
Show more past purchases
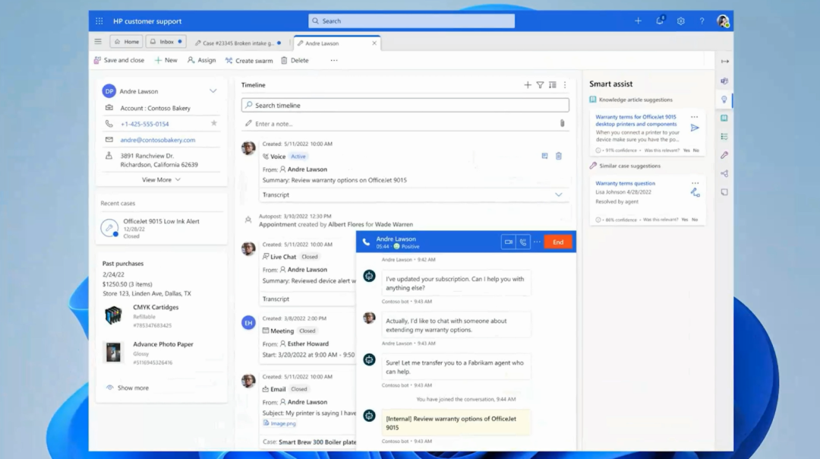pos(128,388)
